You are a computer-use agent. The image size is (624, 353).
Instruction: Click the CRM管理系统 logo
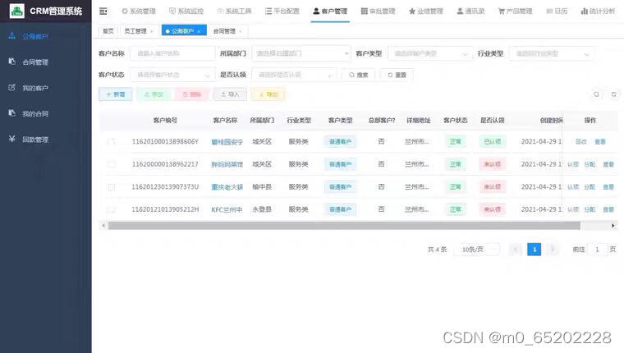point(46,11)
